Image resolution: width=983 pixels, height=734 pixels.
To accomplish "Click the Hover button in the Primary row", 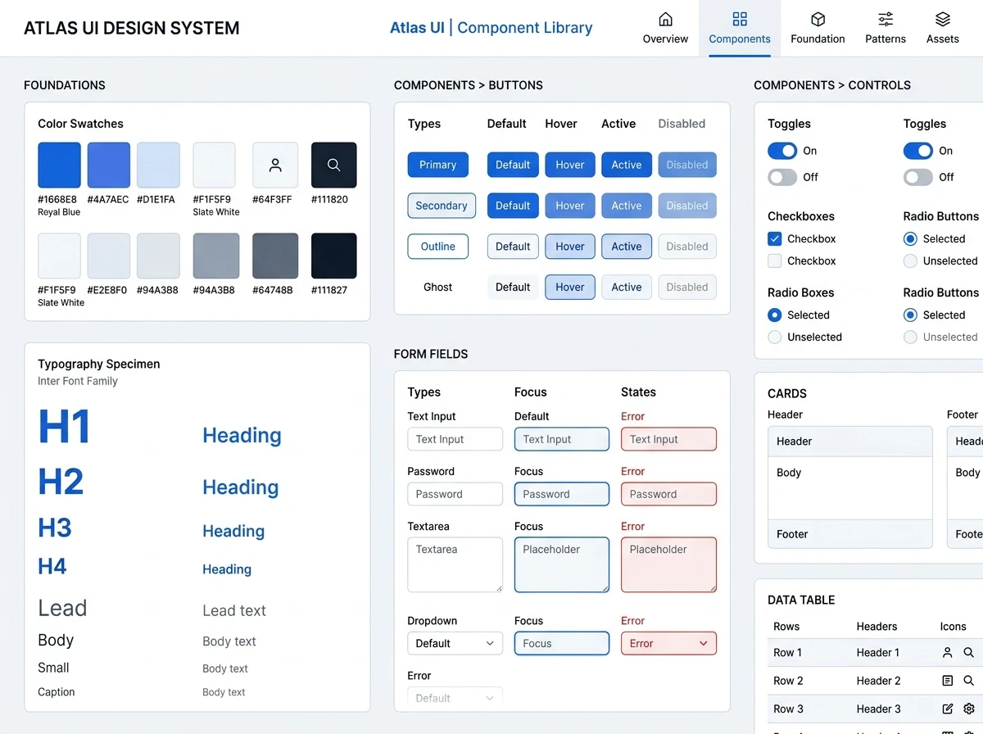I will click(x=570, y=165).
